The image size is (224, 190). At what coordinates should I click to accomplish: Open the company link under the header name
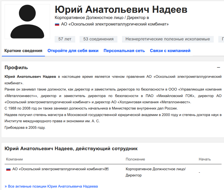[115, 24]
